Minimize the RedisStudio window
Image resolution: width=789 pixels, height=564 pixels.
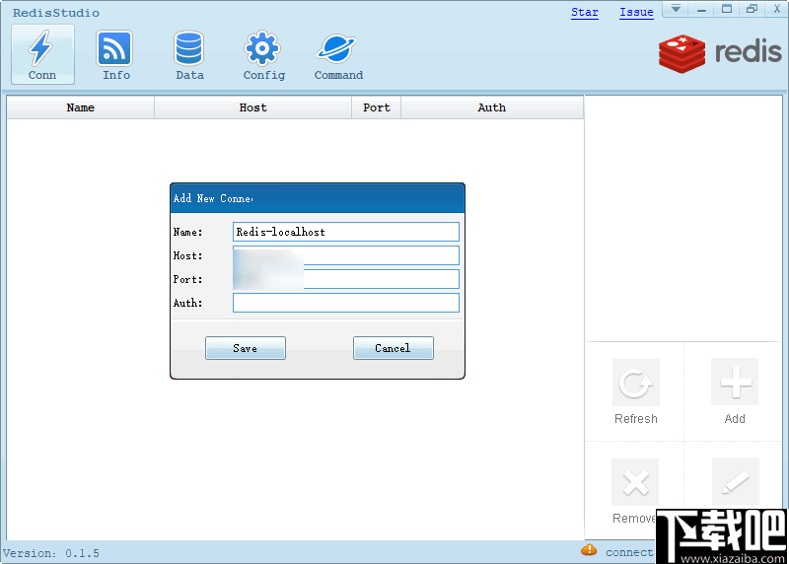pyautogui.click(x=701, y=9)
